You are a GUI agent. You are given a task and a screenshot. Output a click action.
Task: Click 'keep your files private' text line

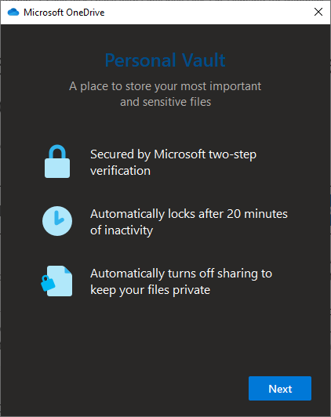150,290
